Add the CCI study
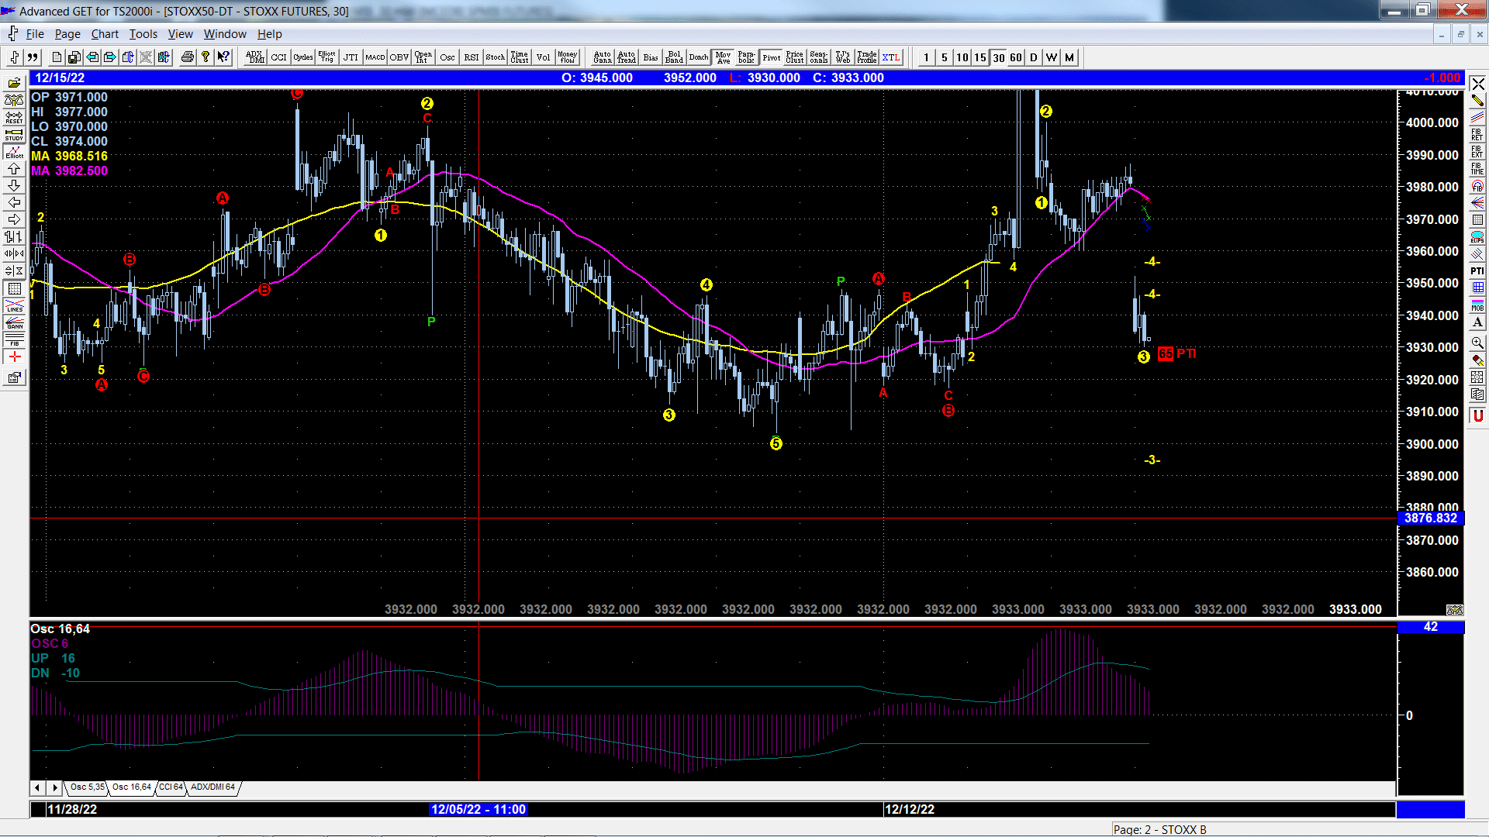Image resolution: width=1489 pixels, height=837 pixels. tap(279, 57)
